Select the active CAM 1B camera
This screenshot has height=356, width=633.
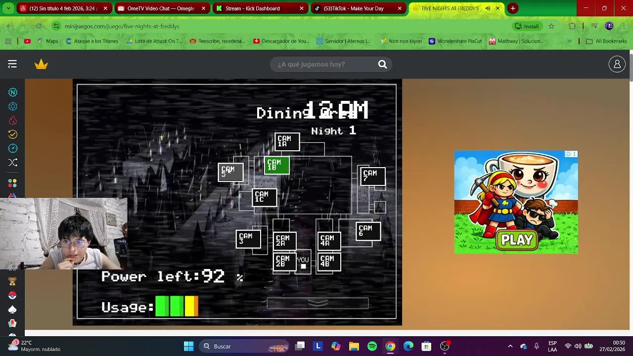(x=276, y=165)
